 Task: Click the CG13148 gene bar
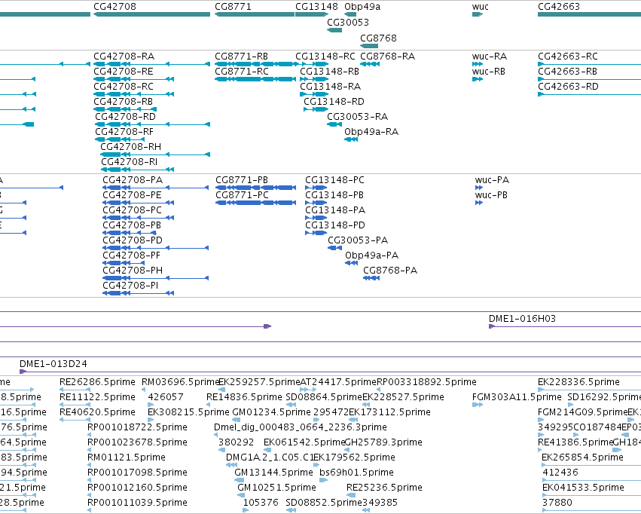[312, 14]
